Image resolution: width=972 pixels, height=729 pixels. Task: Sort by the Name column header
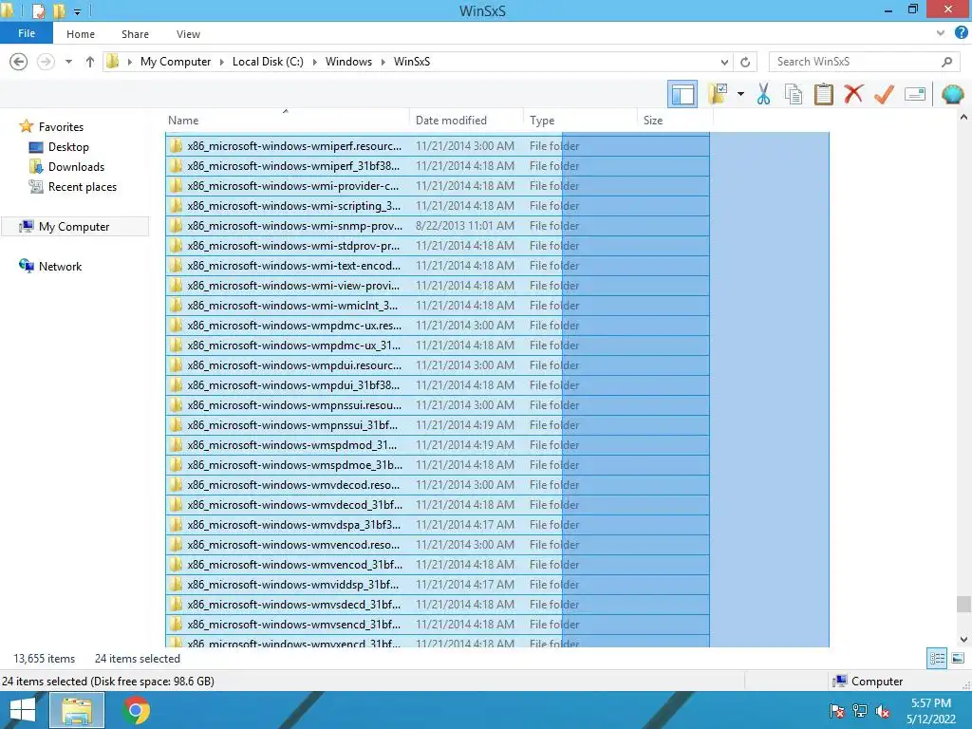click(287, 121)
